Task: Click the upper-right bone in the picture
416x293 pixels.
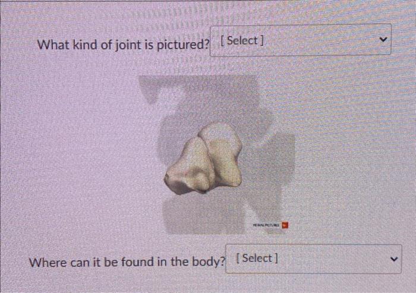Action: coord(222,153)
